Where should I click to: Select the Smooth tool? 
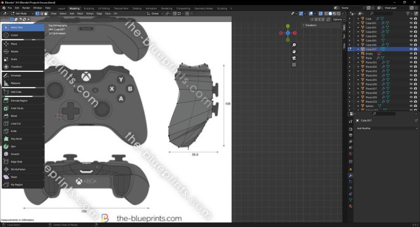tap(23, 154)
